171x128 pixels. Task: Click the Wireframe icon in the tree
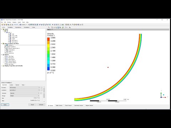7,53
